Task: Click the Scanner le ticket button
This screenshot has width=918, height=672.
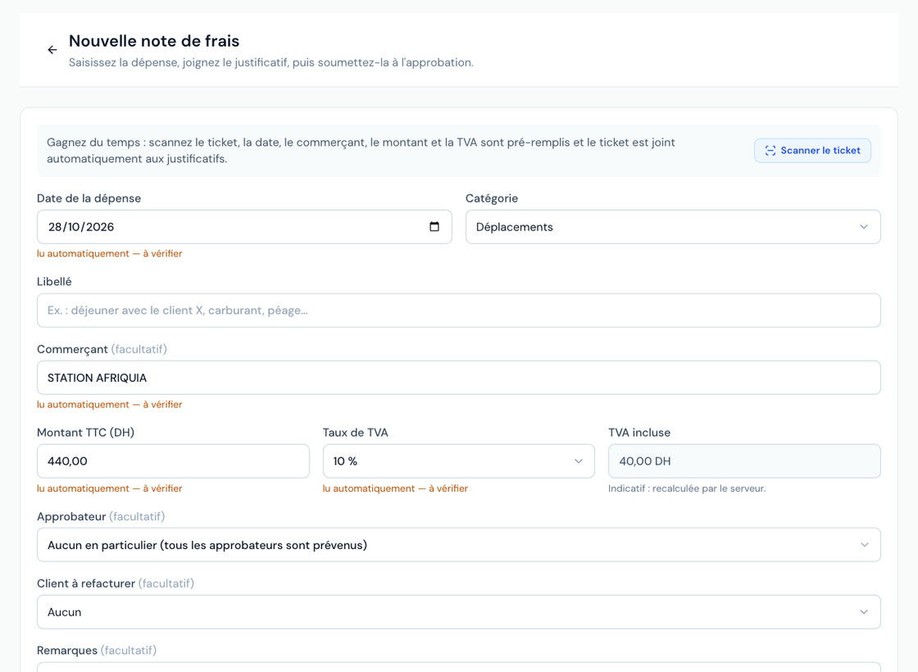Action: 812,151
